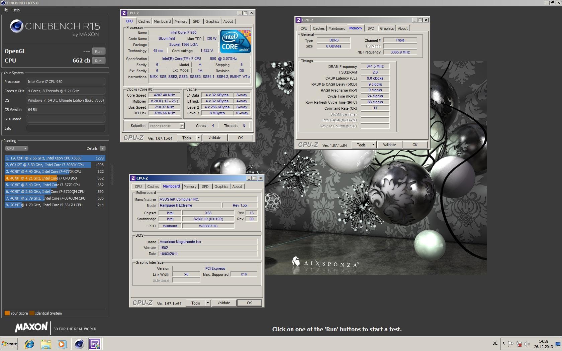The image size is (562, 351).
Task: Click CPU-Z title icon of Memory window
Action: tap(298, 20)
